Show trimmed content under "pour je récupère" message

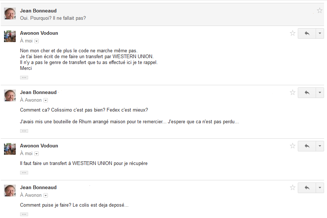point(24,173)
